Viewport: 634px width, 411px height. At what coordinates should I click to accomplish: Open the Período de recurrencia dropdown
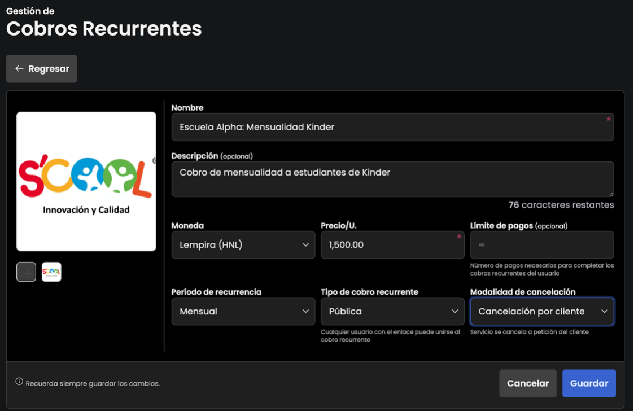pos(243,311)
